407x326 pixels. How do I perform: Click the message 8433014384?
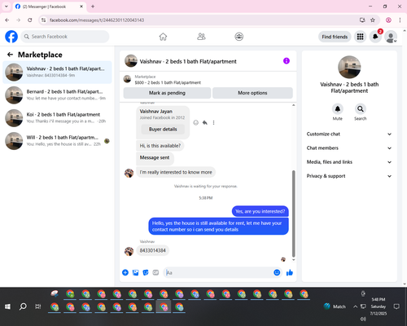click(153, 250)
